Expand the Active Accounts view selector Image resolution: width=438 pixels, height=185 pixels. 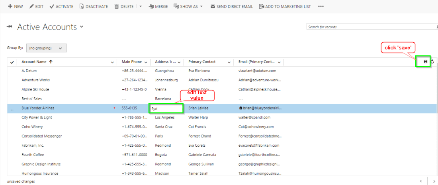[82, 27]
